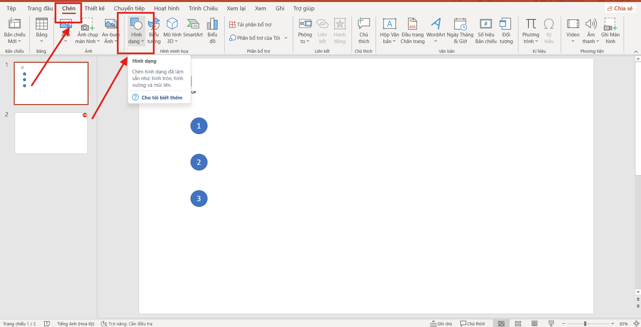Insert a table using Bảng
Image resolution: width=641 pixels, height=327 pixels.
[41, 30]
